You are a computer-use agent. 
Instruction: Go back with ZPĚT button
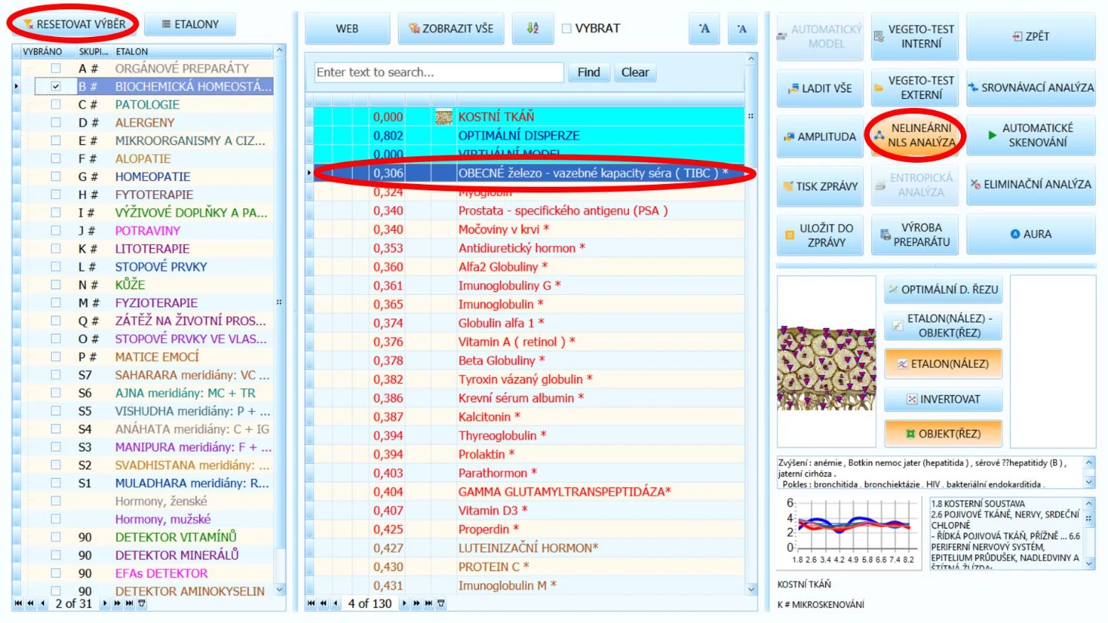point(1031,36)
